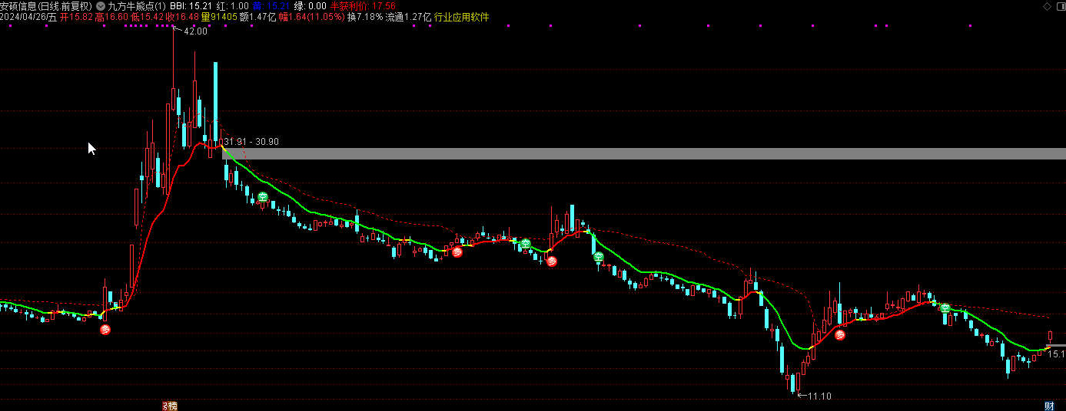Click the current price tag 15.1 on the right edge
The height and width of the screenshot is (411, 1066).
[1058, 353]
